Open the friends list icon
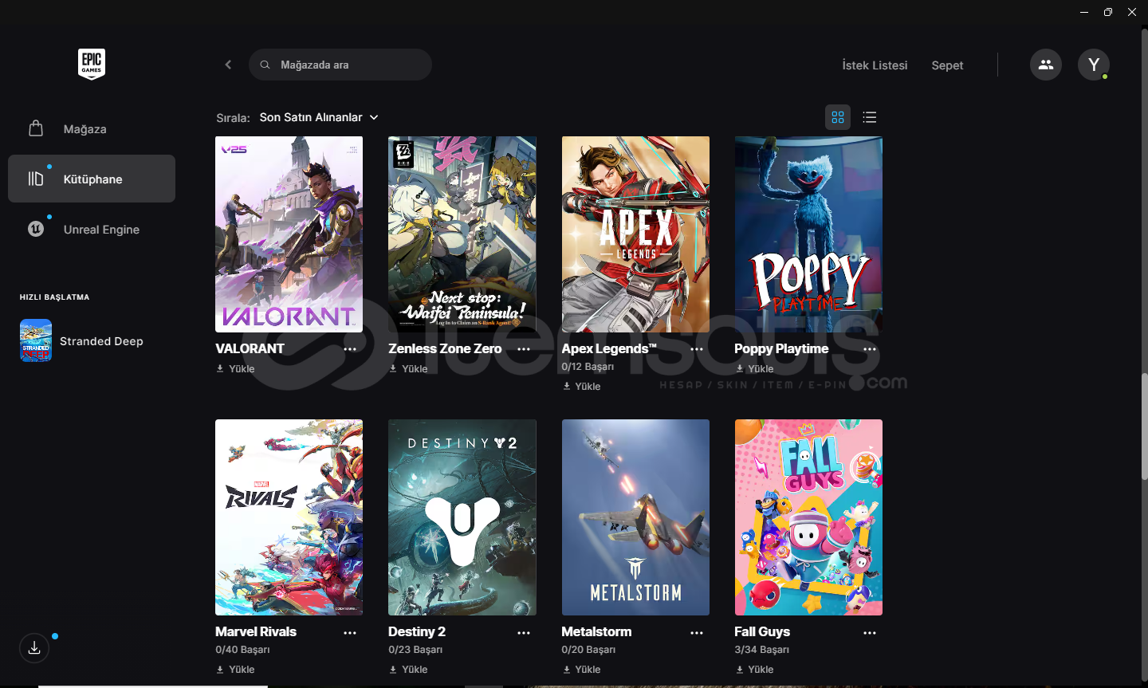This screenshot has width=1148, height=688. point(1046,65)
